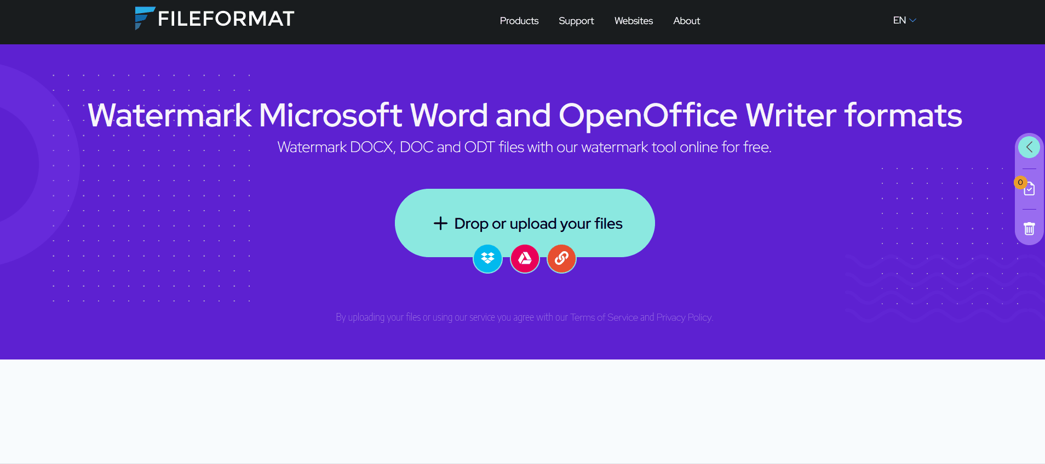Image resolution: width=1045 pixels, height=464 pixels.
Task: Add a file by URL link icon
Action: tap(561, 258)
